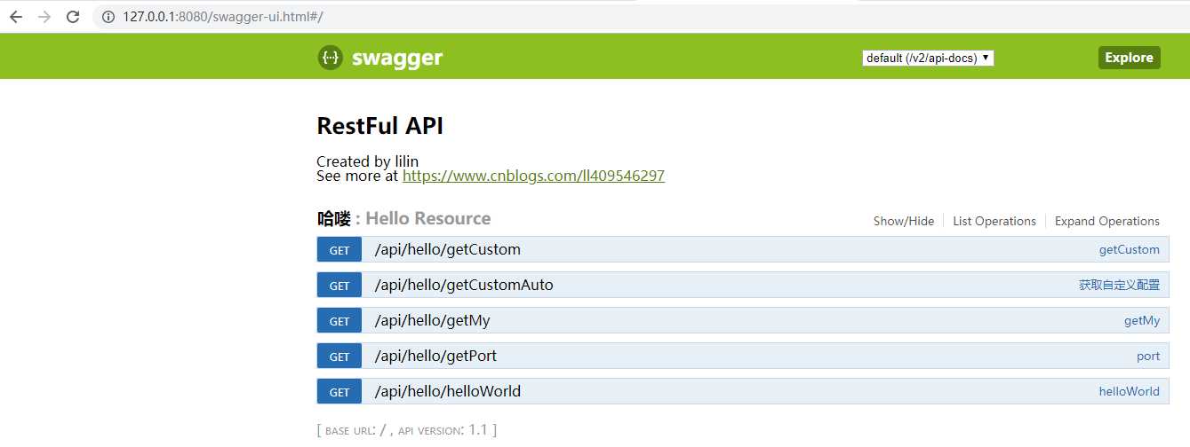Click the getCustom summary on the right
Screen dimensions: 1190x447
click(x=1130, y=250)
